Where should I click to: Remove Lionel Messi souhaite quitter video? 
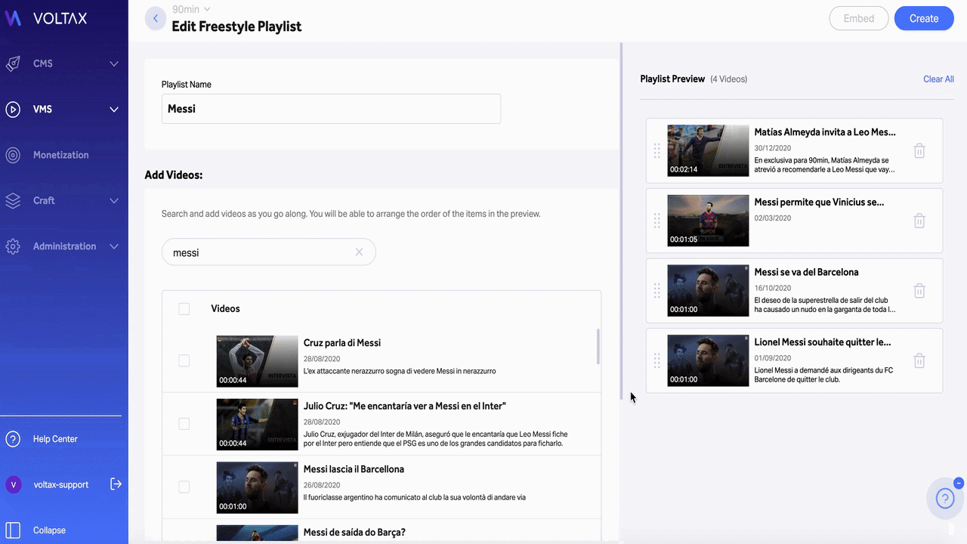point(919,360)
